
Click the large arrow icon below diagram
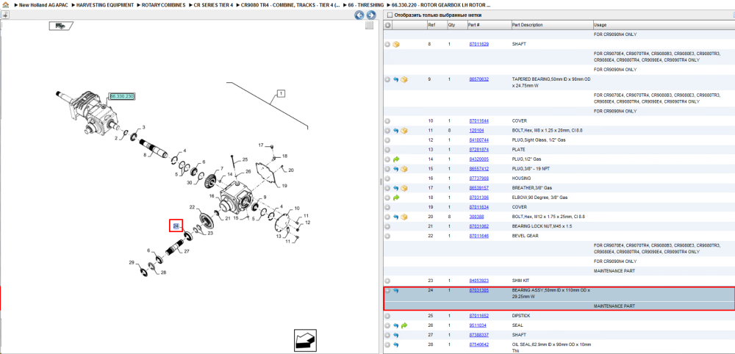(x=306, y=339)
